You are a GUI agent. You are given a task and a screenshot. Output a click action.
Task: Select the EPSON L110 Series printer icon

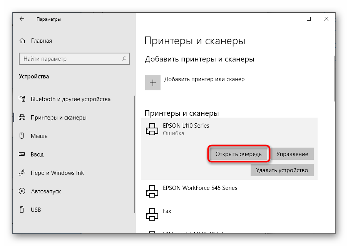click(x=152, y=130)
